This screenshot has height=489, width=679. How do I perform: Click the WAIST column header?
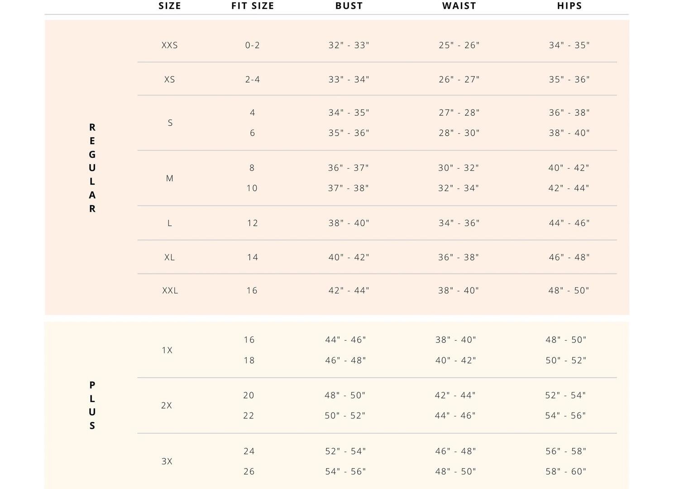tap(459, 6)
